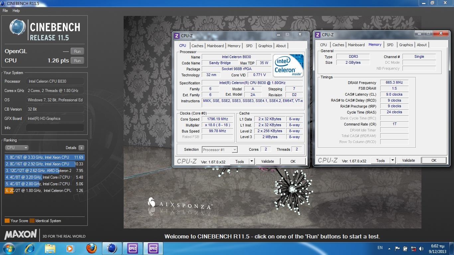Click the Cinebench sphere logo

[18, 27]
